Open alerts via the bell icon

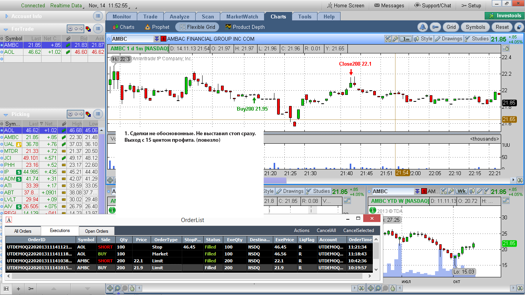(x=423, y=27)
